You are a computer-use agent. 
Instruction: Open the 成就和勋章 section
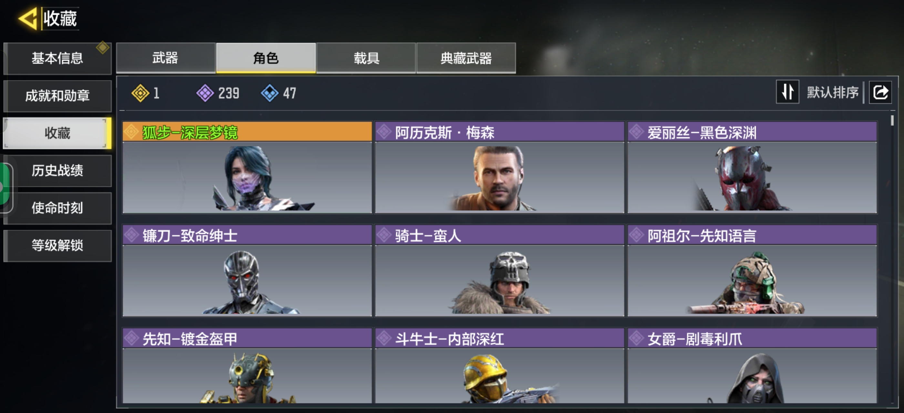coord(57,96)
